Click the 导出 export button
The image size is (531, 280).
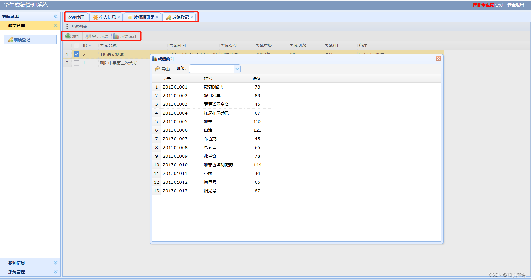162,69
